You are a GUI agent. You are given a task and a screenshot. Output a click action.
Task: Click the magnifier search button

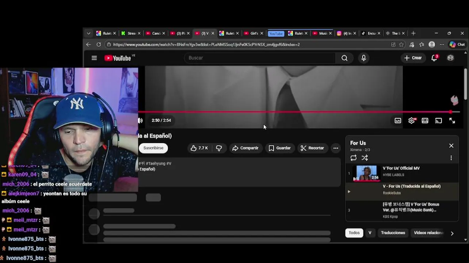pos(344,58)
